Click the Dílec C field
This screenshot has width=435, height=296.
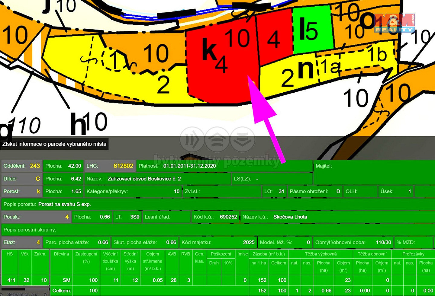point(22,179)
